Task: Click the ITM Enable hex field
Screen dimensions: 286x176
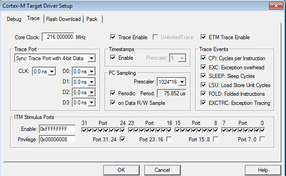Action: (x=57, y=129)
